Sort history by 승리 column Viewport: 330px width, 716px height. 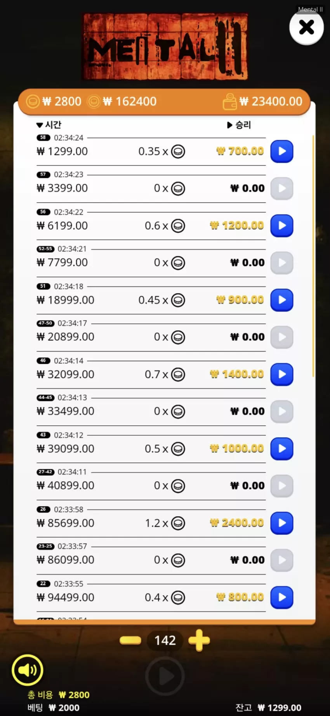tap(239, 125)
